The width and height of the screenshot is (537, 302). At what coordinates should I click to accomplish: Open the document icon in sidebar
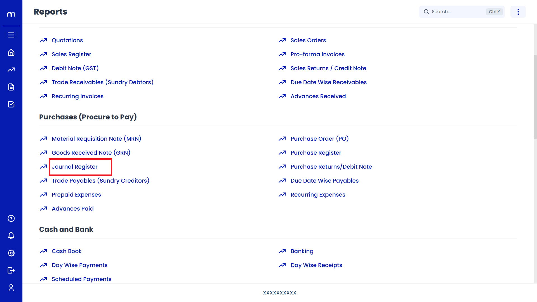coord(11,87)
